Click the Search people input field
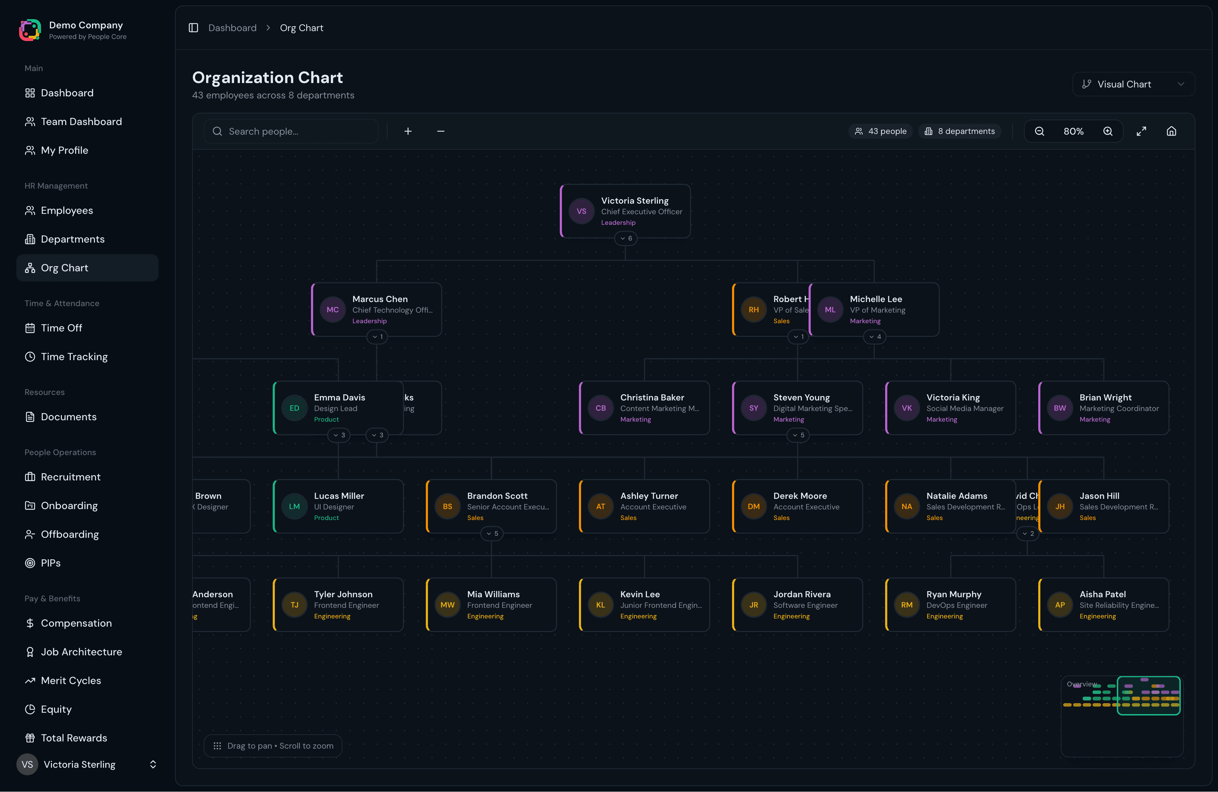The width and height of the screenshot is (1218, 792). click(291, 131)
